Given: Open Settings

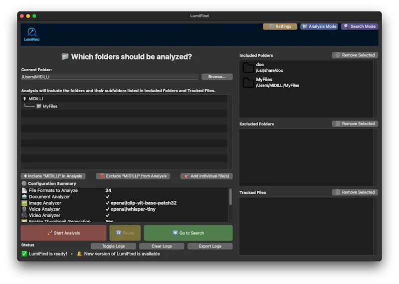Looking at the screenshot, I should pyautogui.click(x=280, y=26).
